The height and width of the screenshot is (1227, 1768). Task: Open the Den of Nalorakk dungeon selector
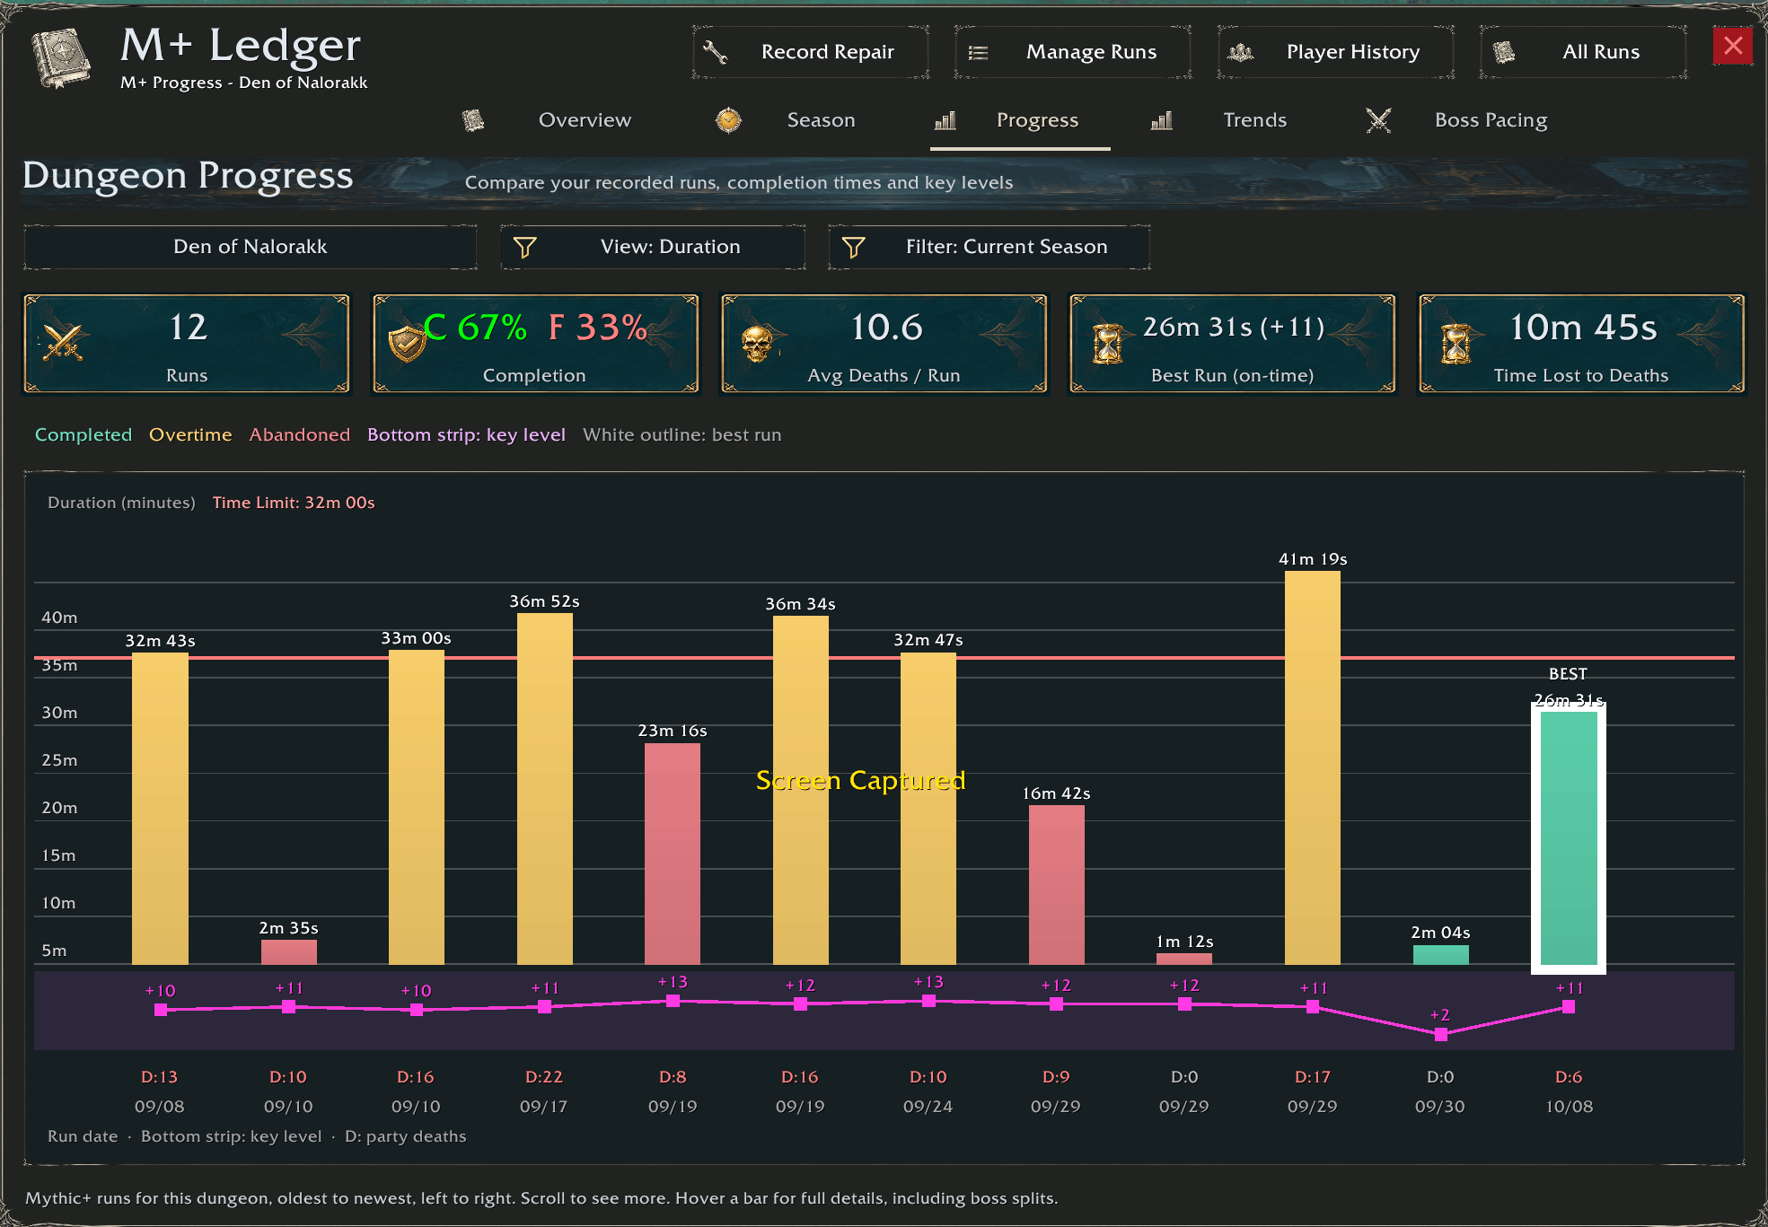(x=250, y=247)
